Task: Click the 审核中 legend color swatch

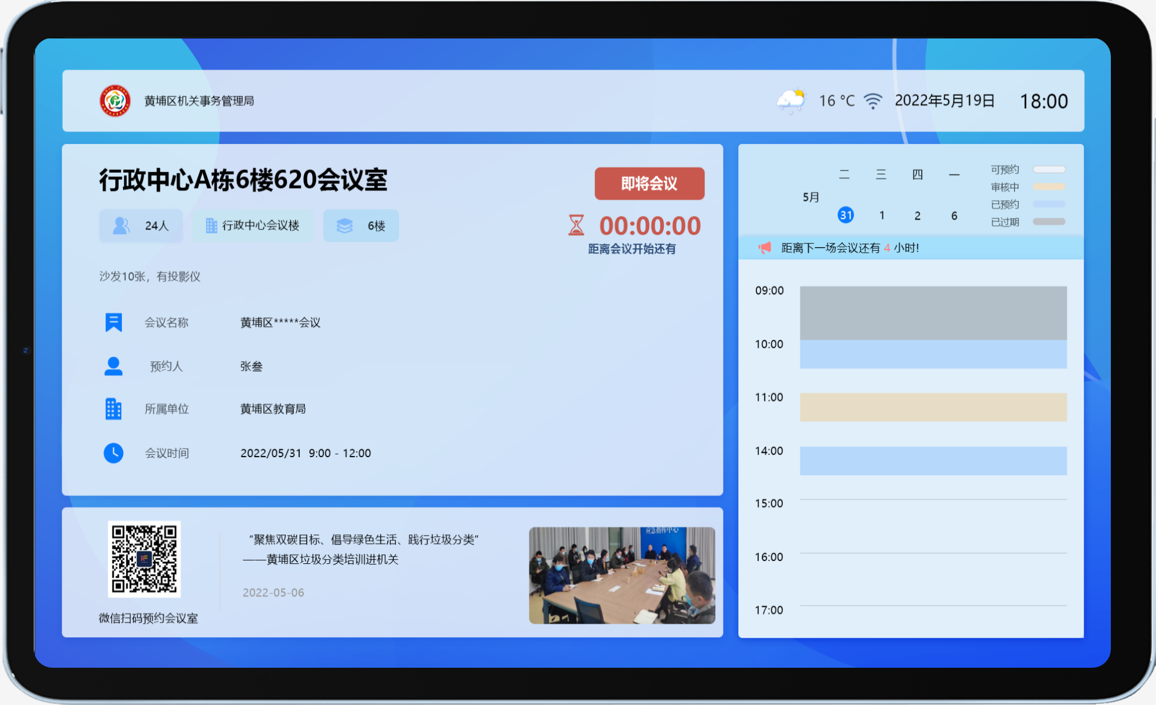Action: [x=1049, y=187]
